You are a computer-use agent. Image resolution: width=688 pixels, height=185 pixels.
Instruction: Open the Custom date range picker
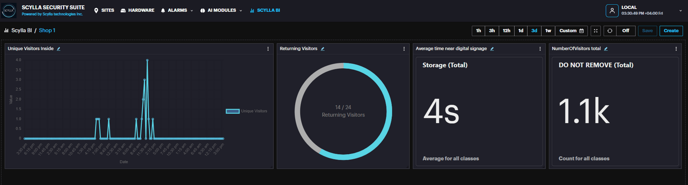point(572,31)
